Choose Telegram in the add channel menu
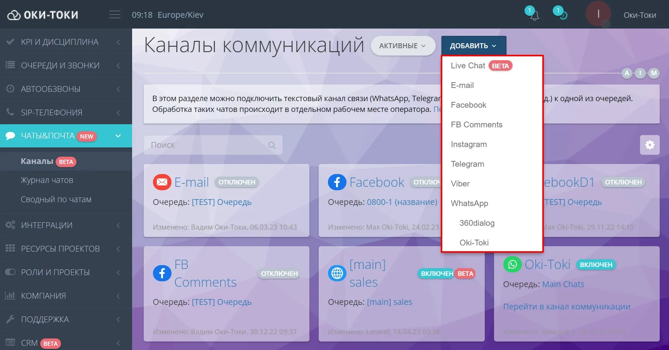 (467, 164)
